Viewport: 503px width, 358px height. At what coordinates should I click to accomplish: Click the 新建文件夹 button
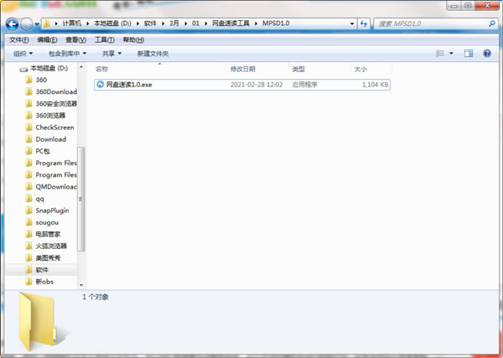pyautogui.click(x=153, y=54)
